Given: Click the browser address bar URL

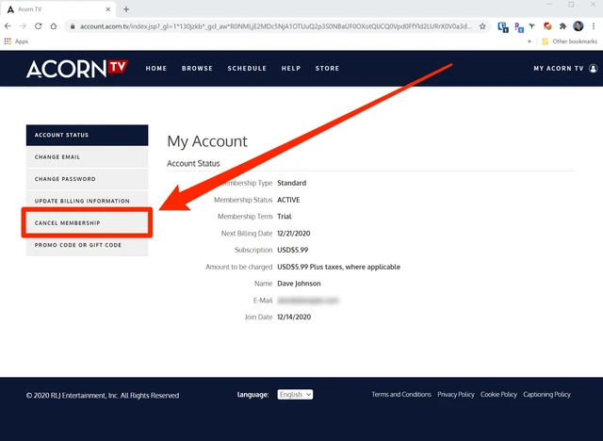Looking at the screenshot, I should tap(276, 26).
